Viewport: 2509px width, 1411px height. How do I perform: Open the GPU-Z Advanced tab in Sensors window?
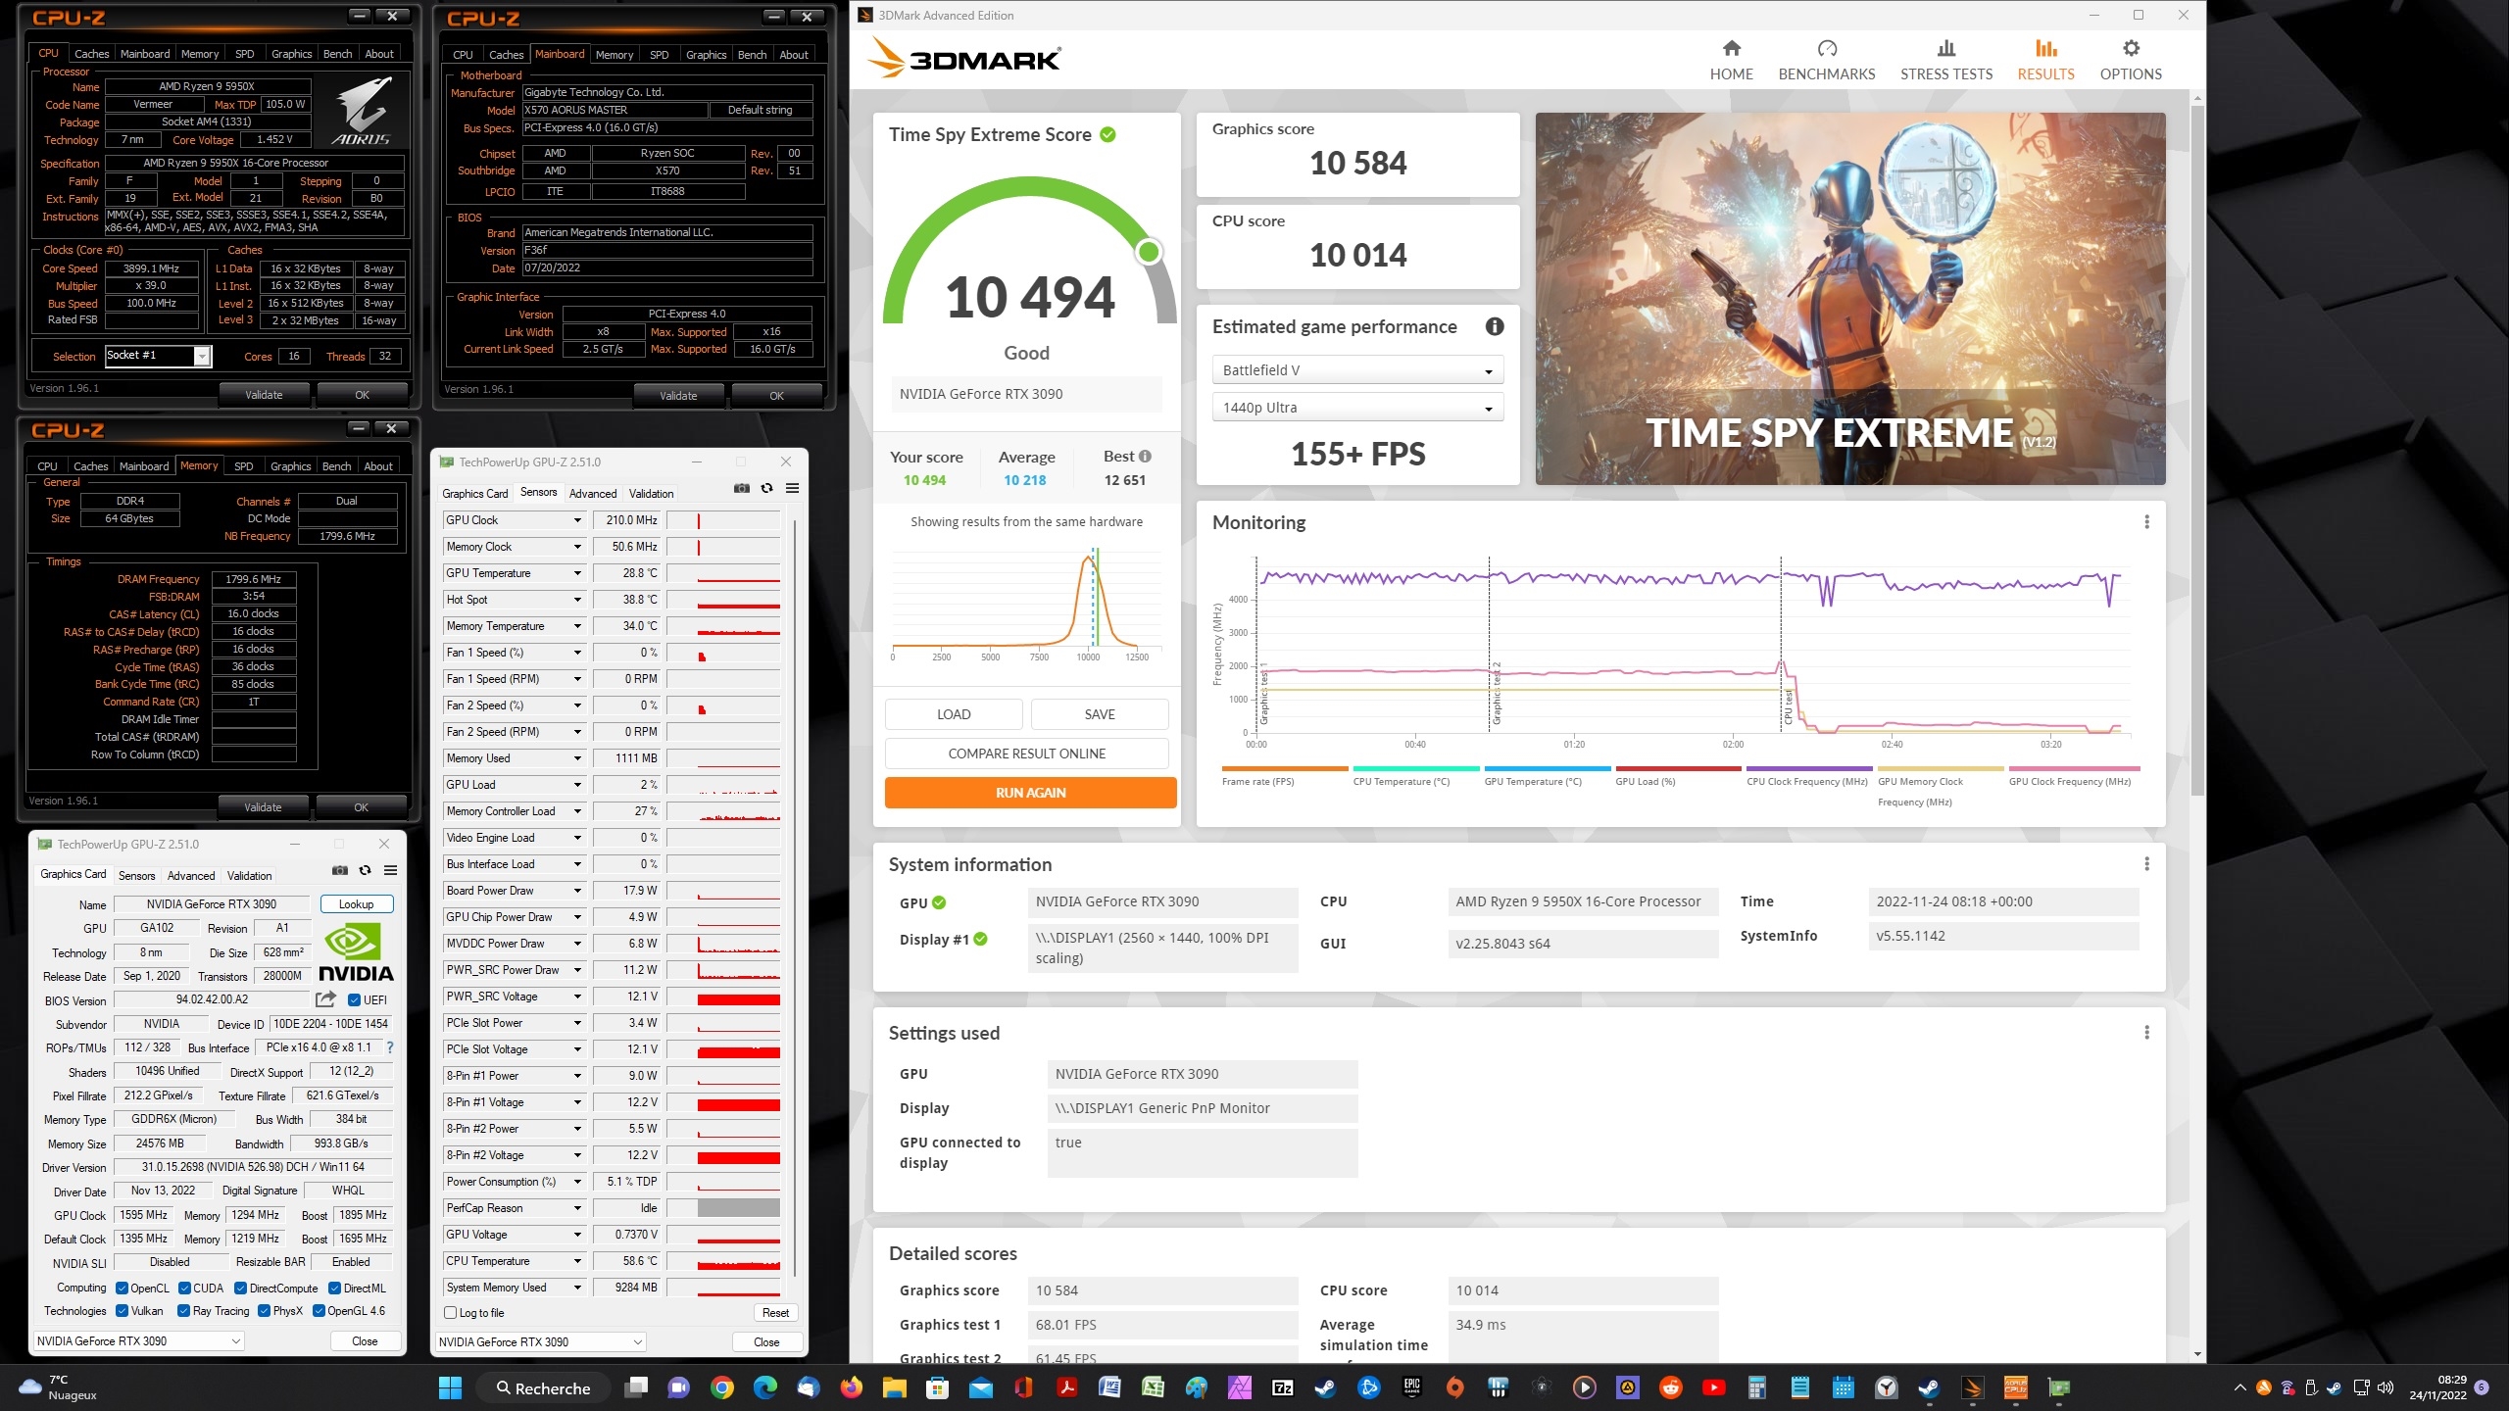tap(592, 494)
